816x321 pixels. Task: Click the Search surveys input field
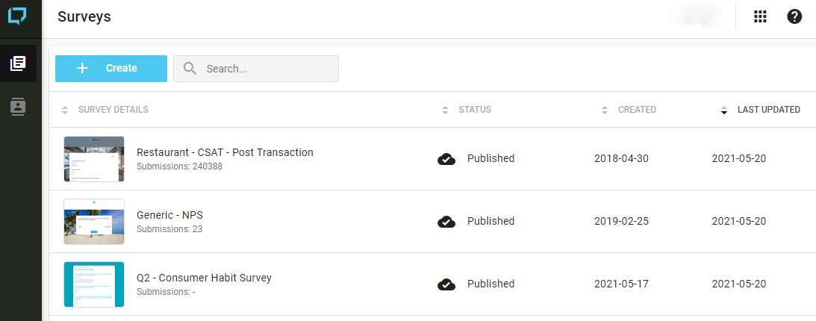[x=269, y=69]
